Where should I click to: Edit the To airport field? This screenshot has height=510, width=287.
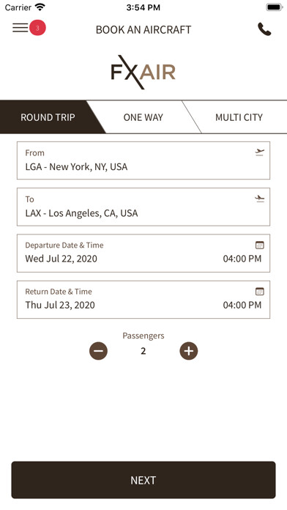pyautogui.click(x=143, y=207)
